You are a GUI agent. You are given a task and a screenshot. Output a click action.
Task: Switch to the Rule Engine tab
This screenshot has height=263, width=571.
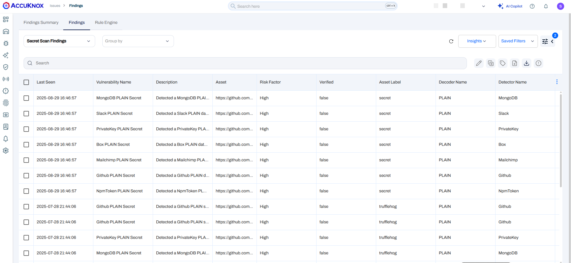point(106,22)
